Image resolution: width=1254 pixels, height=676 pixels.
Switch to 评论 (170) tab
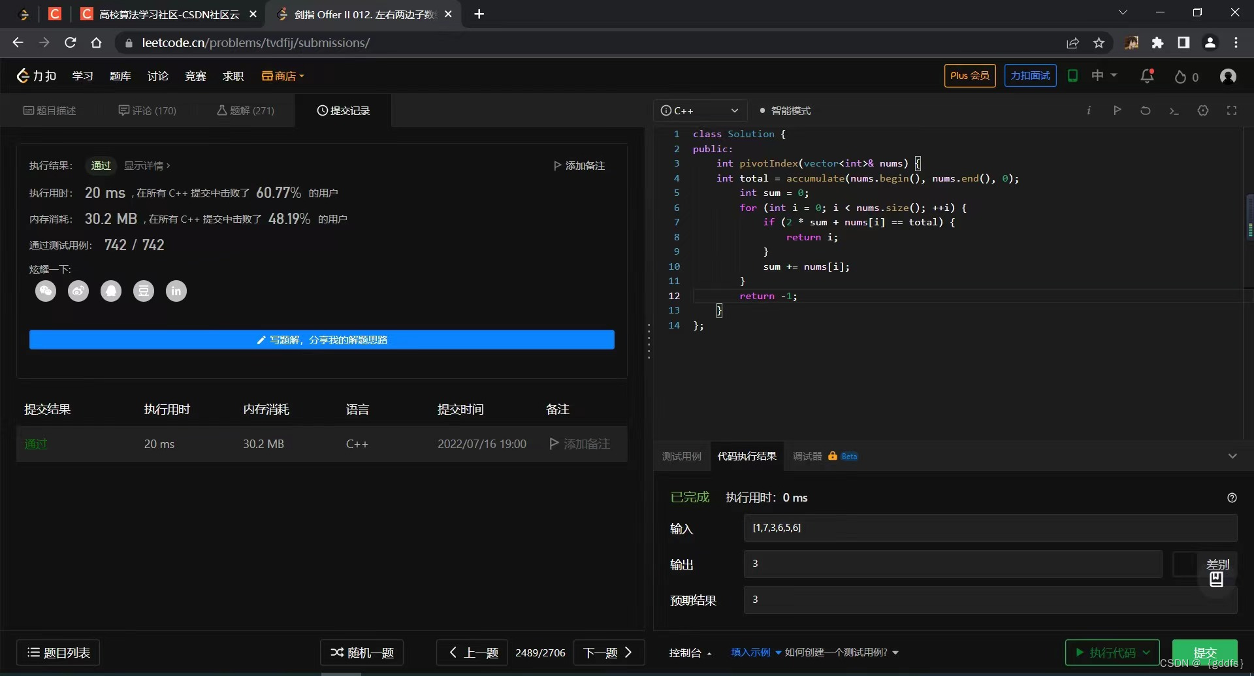(147, 110)
